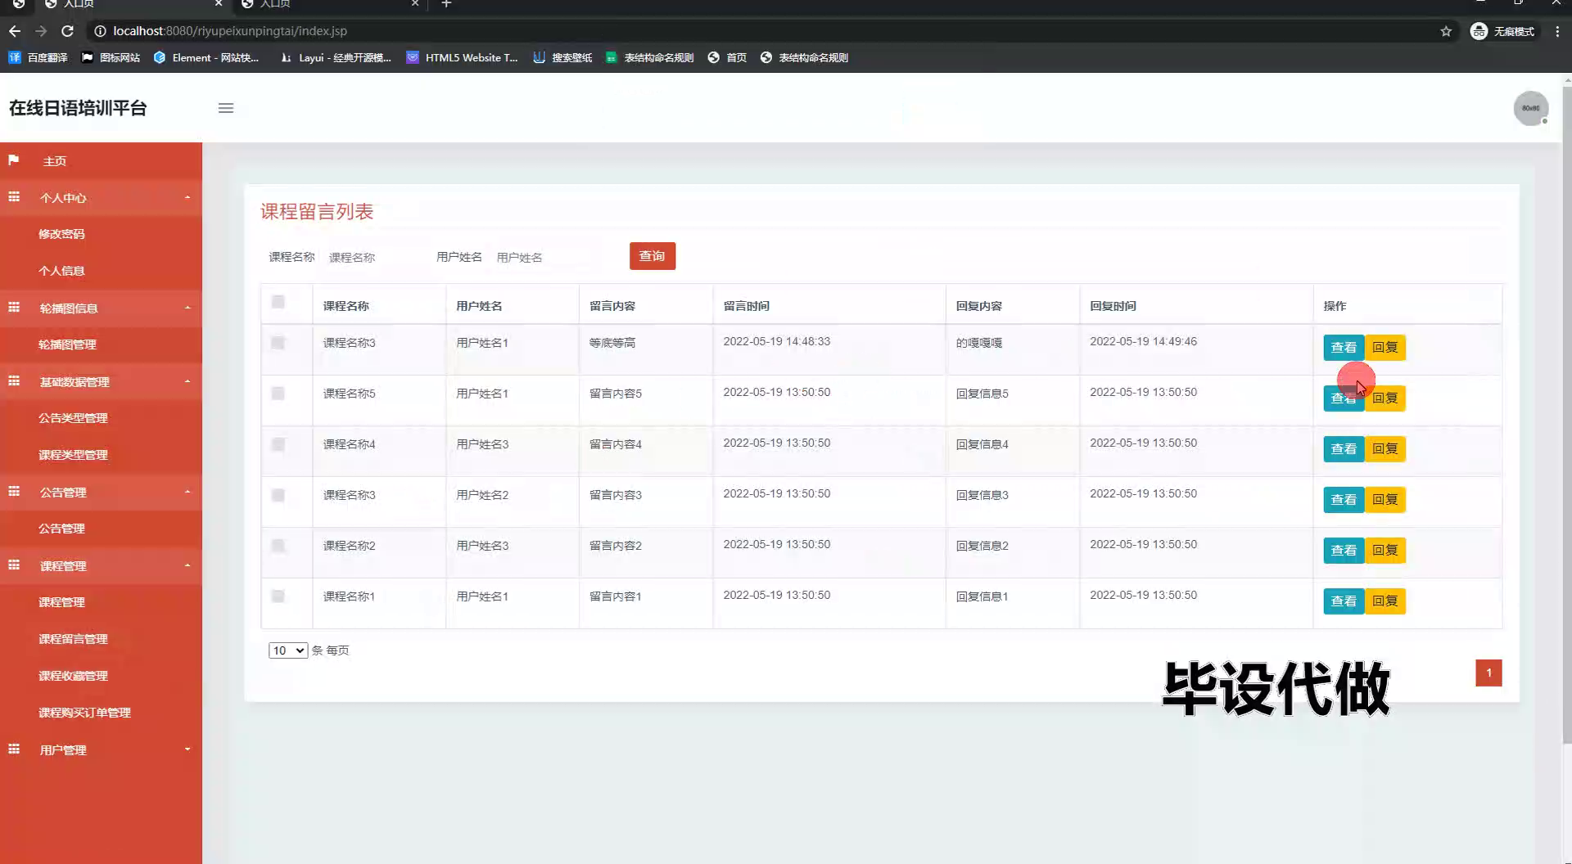Click 回复 for the 留言内容2 row
This screenshot has height=864, width=1572.
[x=1385, y=551]
